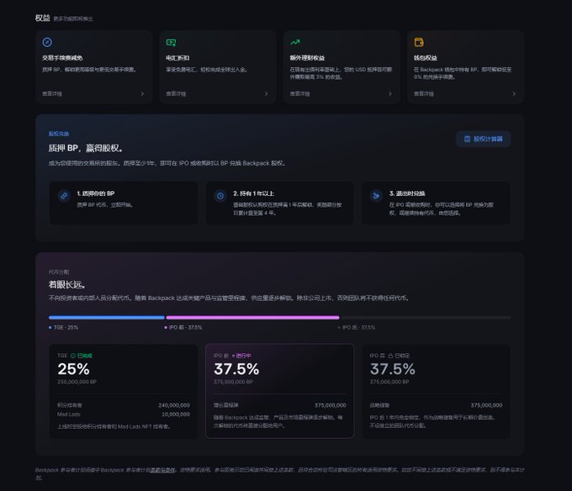The width and height of the screenshot is (572, 491).
Task: Click the lock icon in IPO 后 card
Action: [390, 356]
